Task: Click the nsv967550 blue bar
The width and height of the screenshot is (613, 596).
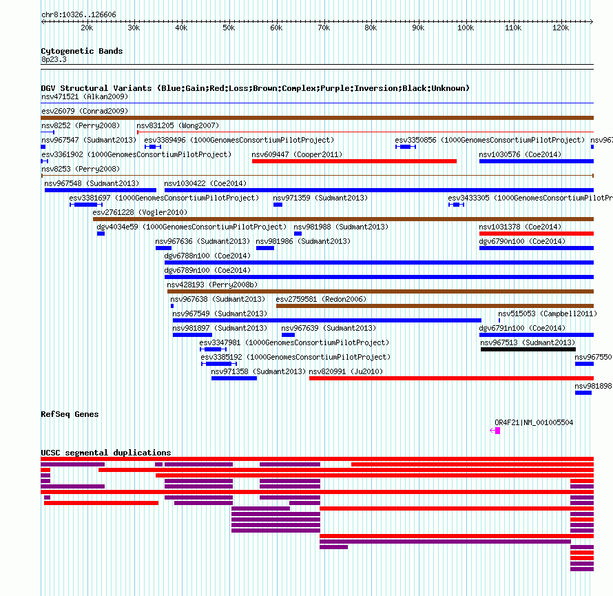Action: click(584, 364)
